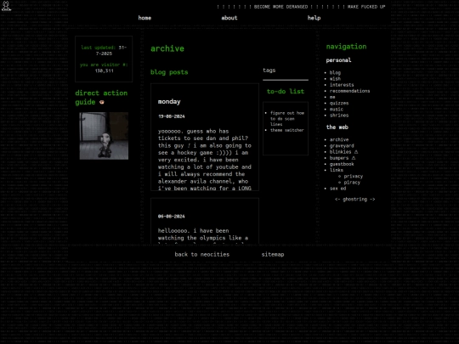Viewport: 459px width, 344px height.
Task: Open the me link in navigation
Action: (332, 97)
